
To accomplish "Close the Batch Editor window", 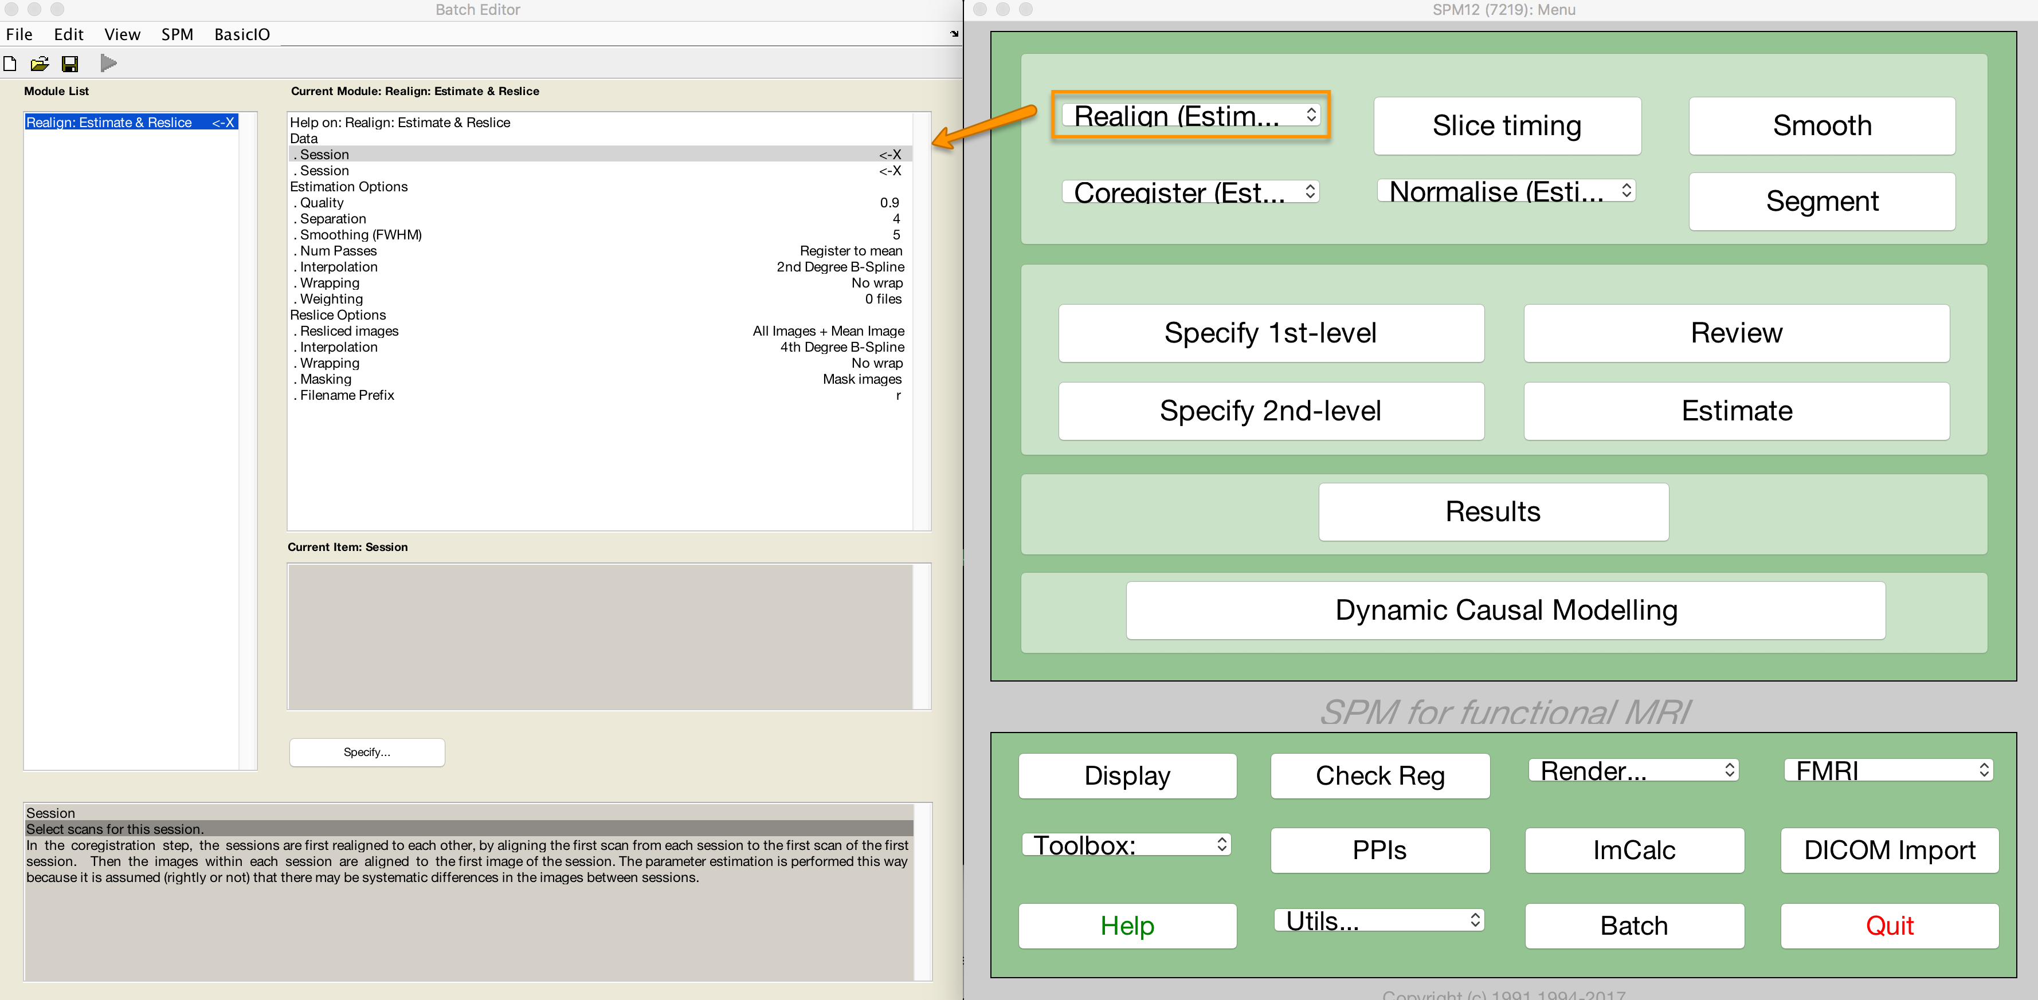I will pyautogui.click(x=11, y=10).
